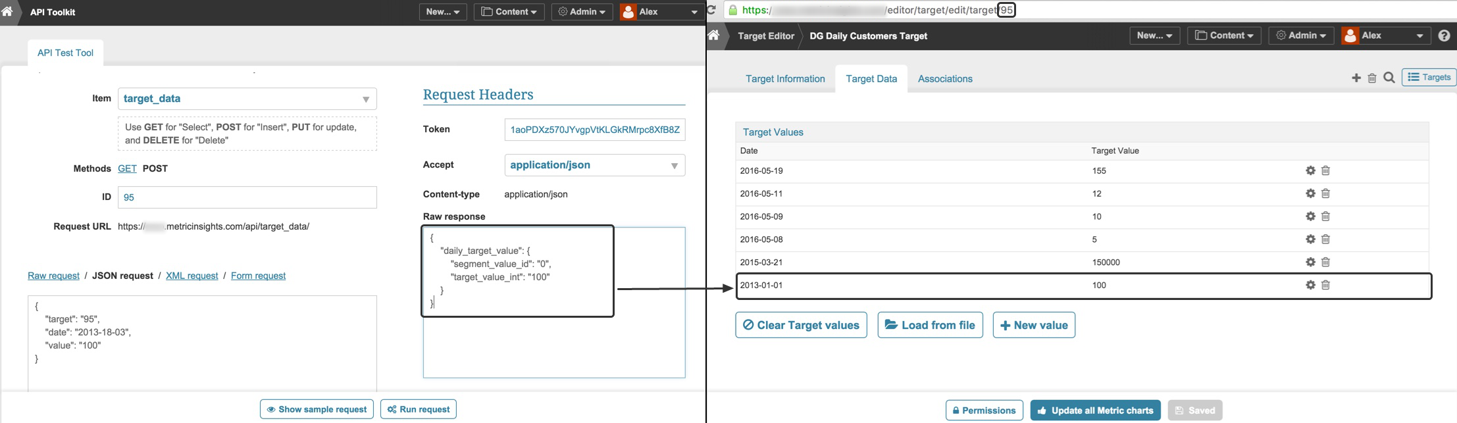Delete the 2016-05-11 target value row
Screen dimensions: 1457x423
click(1325, 193)
